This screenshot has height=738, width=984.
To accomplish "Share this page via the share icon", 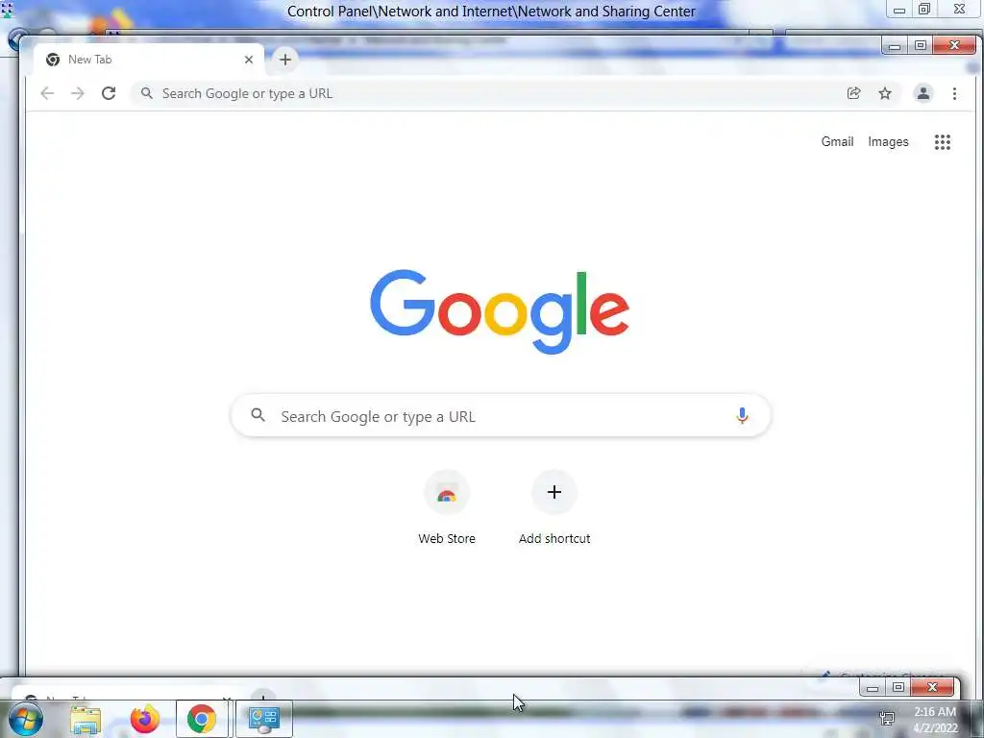I will pos(853,93).
